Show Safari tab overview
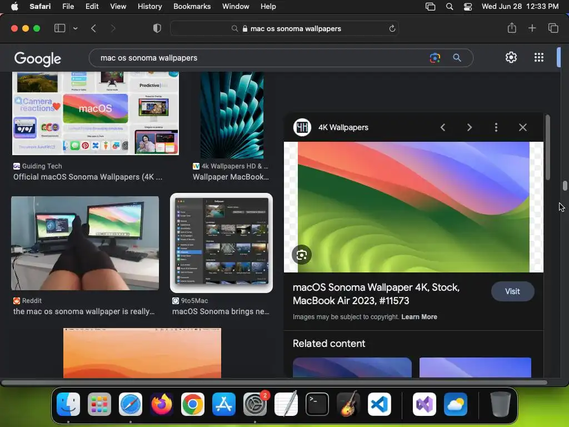This screenshot has height=427, width=569. click(x=553, y=28)
